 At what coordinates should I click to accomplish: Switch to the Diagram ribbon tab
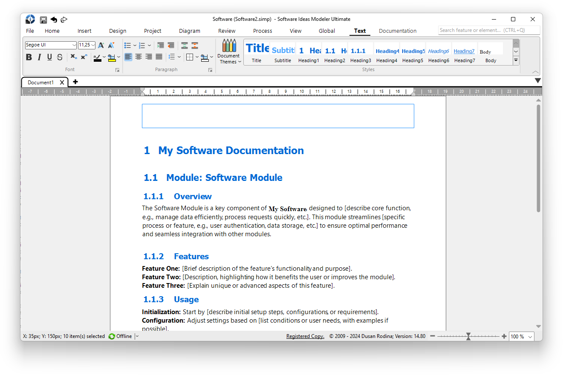pos(190,31)
